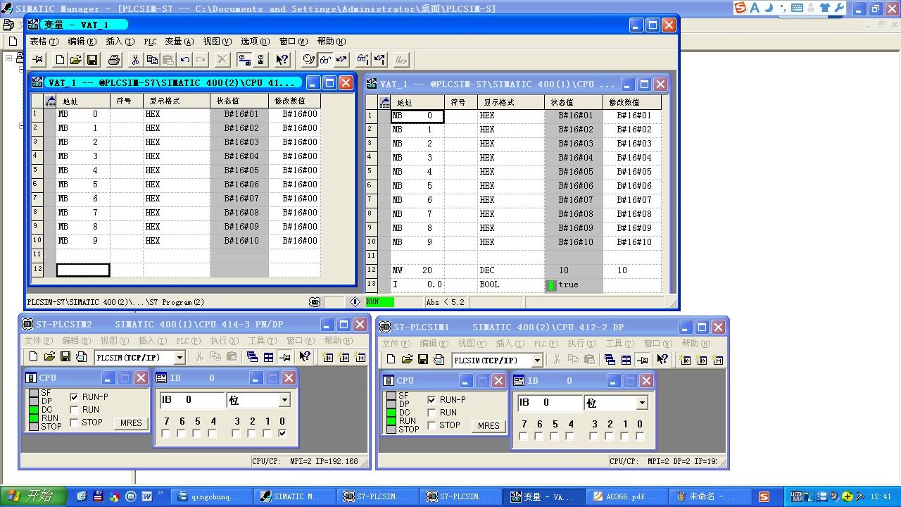Click the Windows 开始 start button
The height and width of the screenshot is (507, 901).
click(33, 496)
